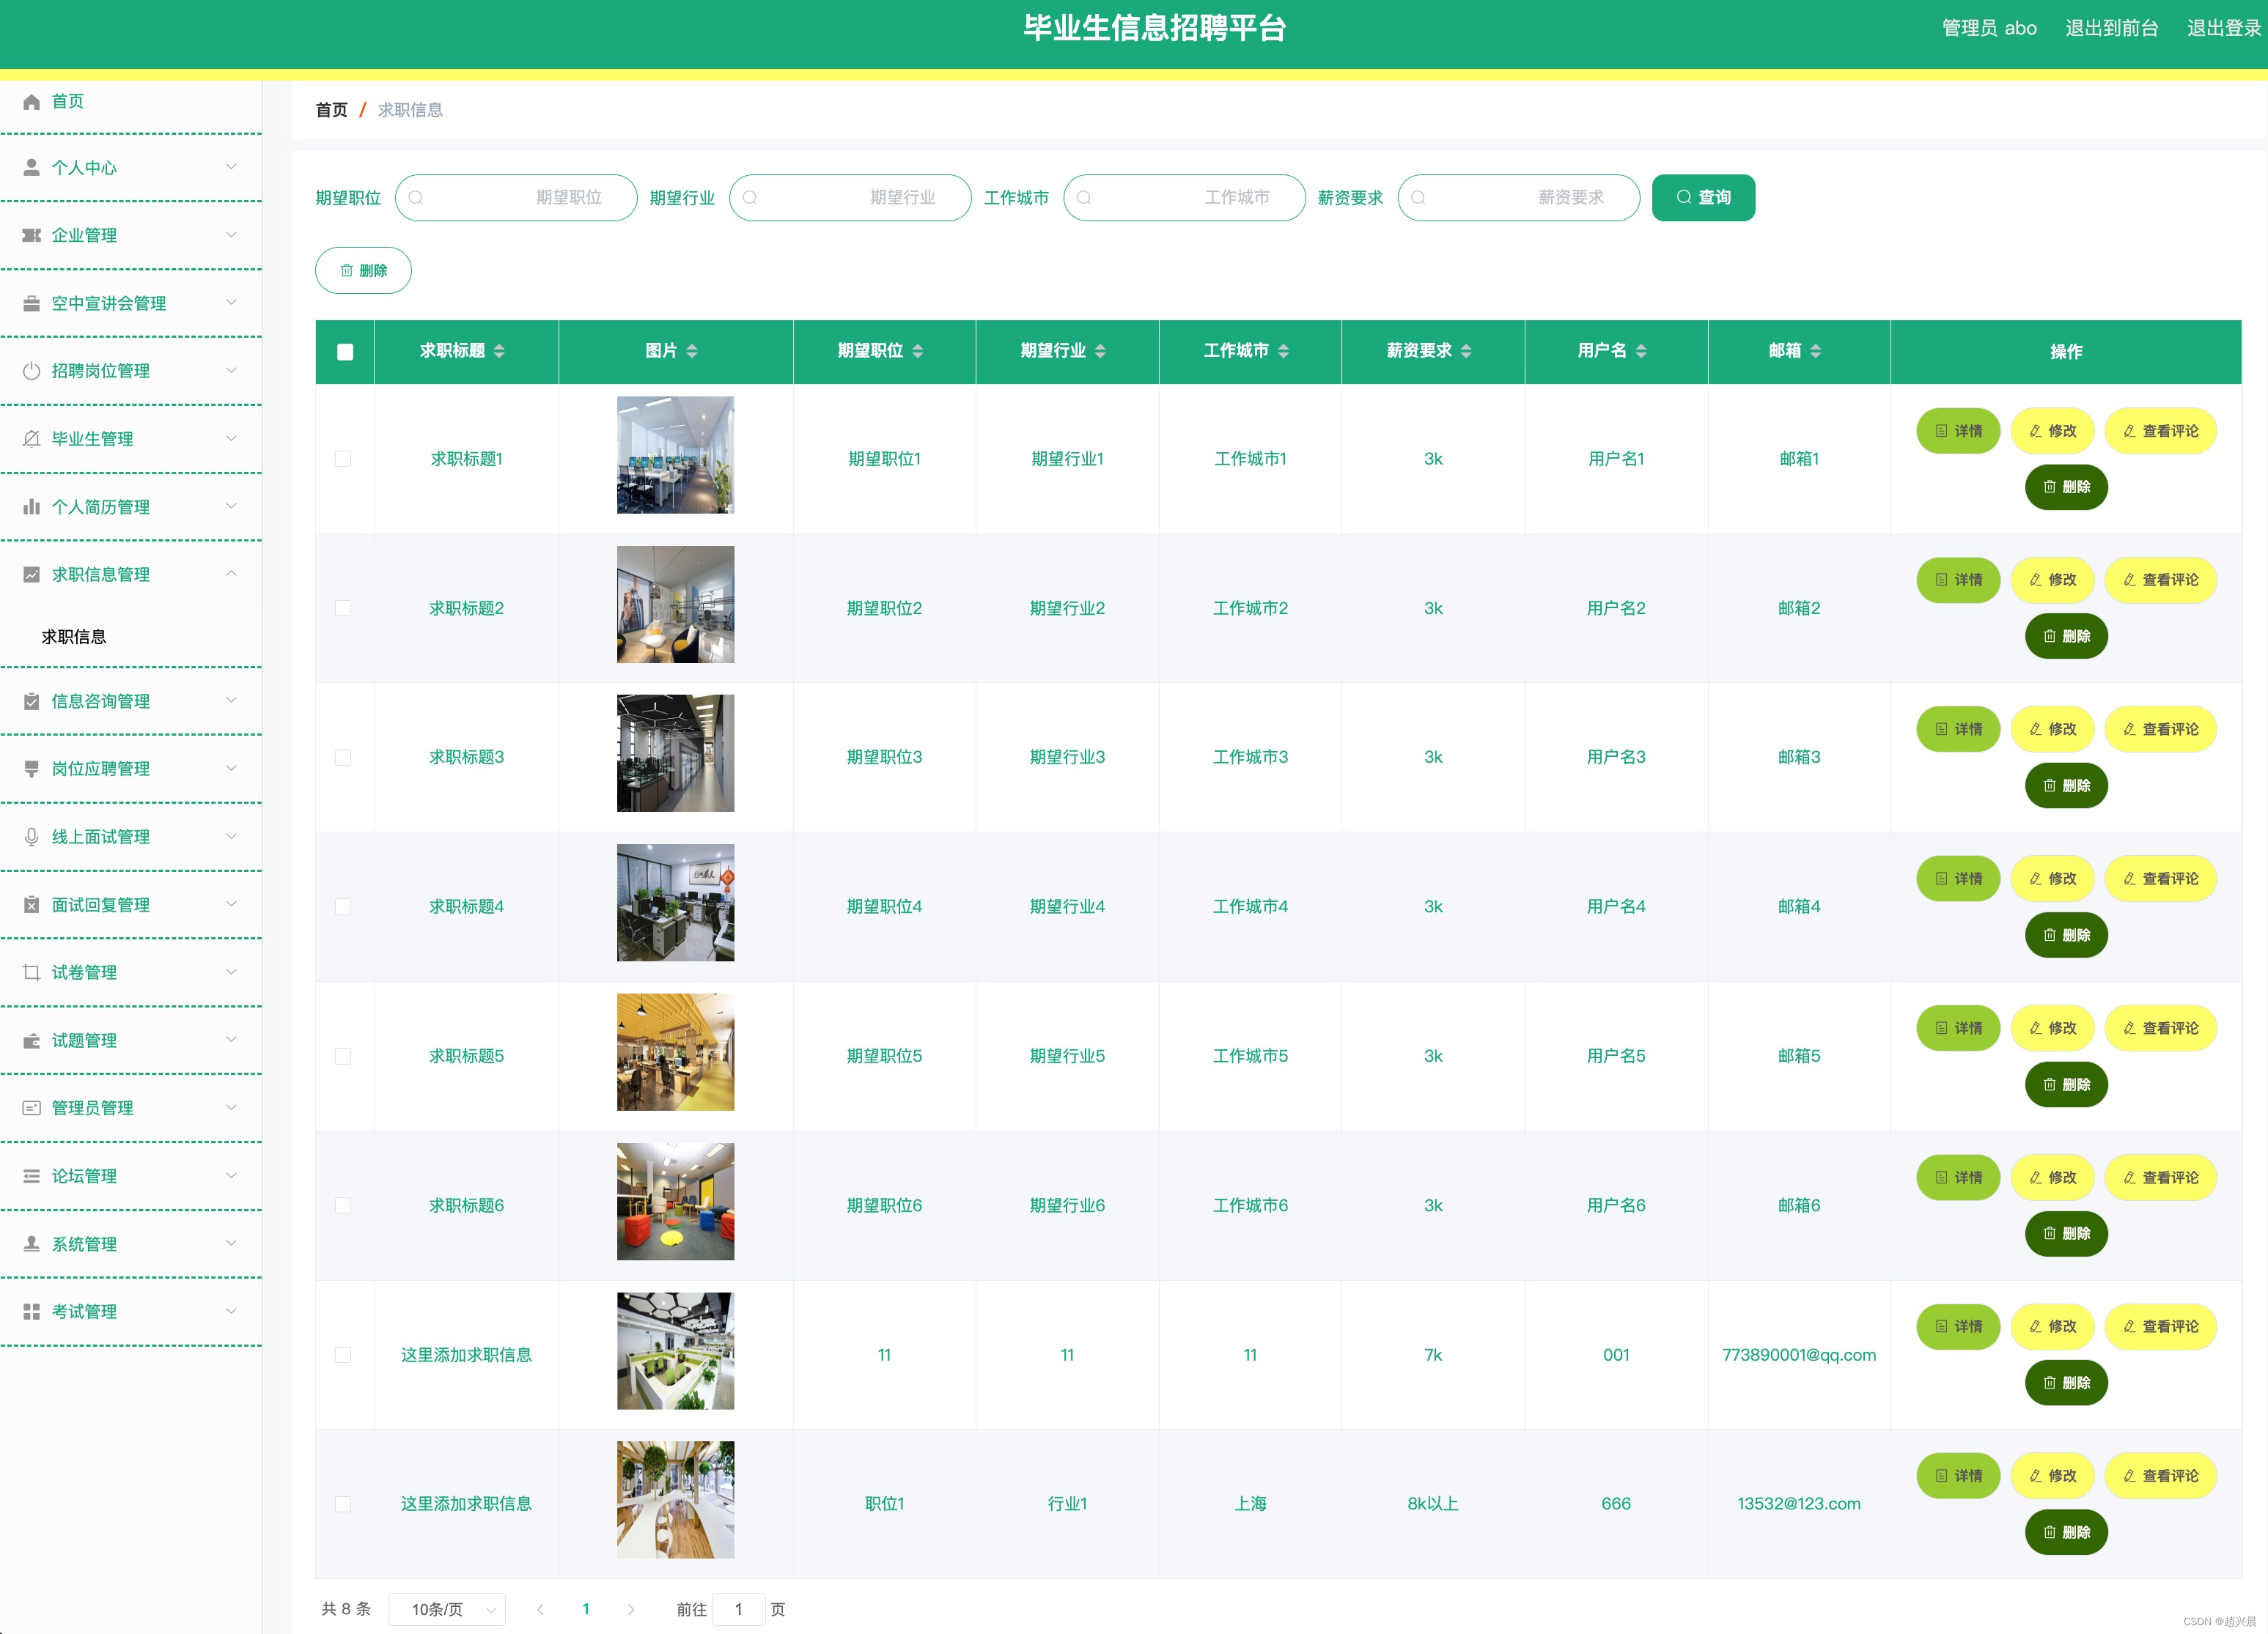Expand the 空中宣讲会管理 menu chevron
2268x1634 pixels.
[x=231, y=302]
